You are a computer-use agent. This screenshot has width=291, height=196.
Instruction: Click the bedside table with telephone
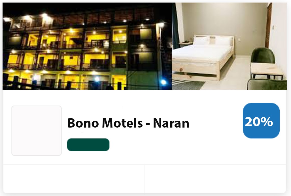(186, 43)
